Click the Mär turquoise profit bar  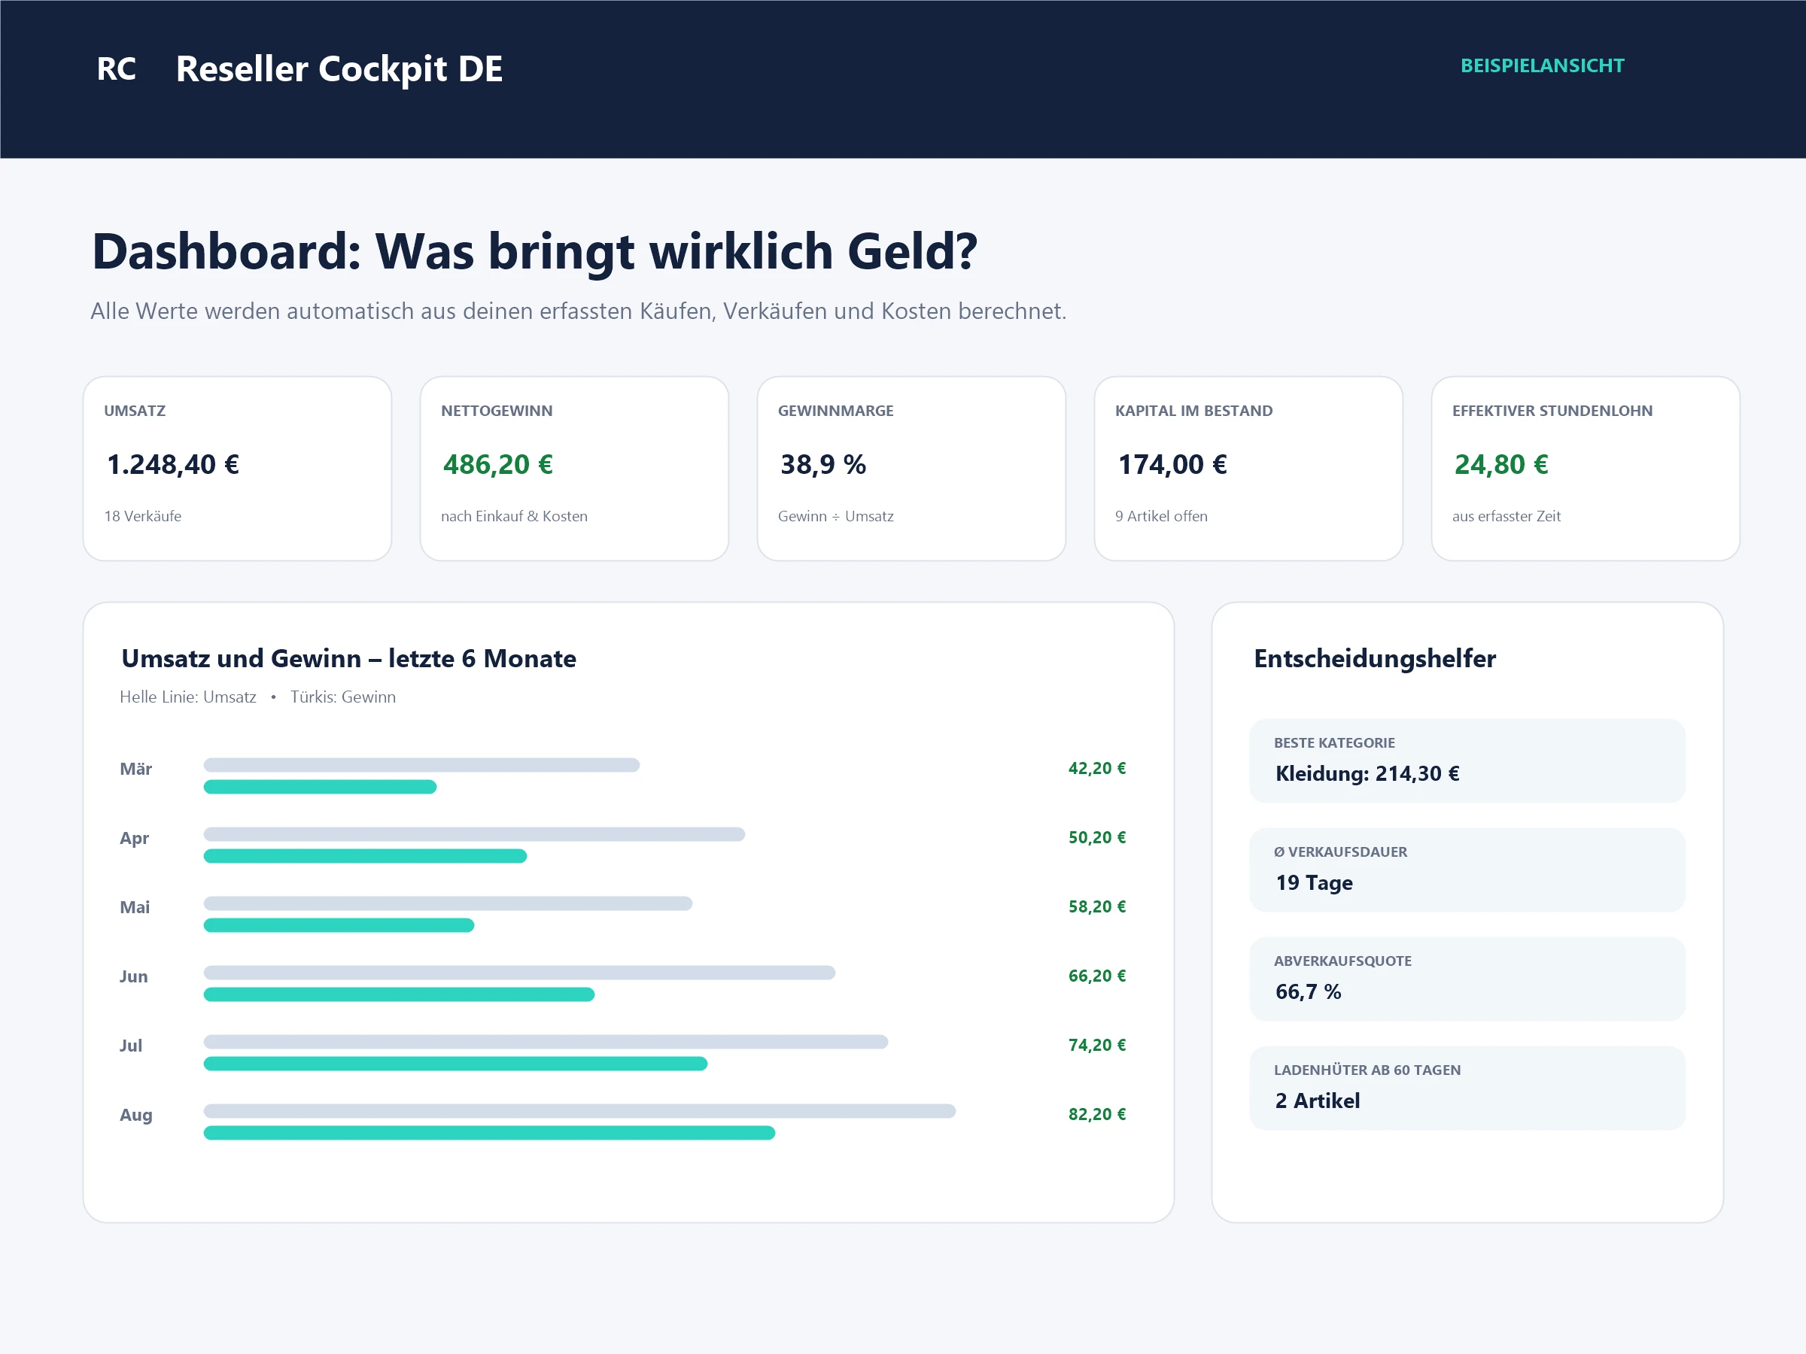pyautogui.click(x=320, y=787)
